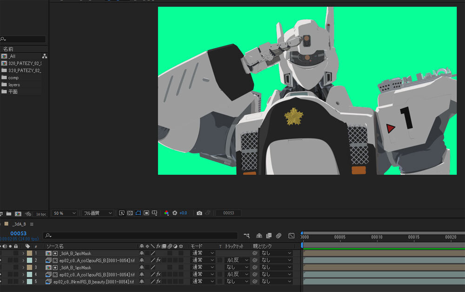Click current time 00053 in timeline

pos(19,233)
